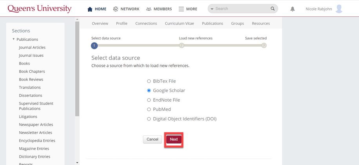
Task: Click the Members people icon
Action: 149,9
